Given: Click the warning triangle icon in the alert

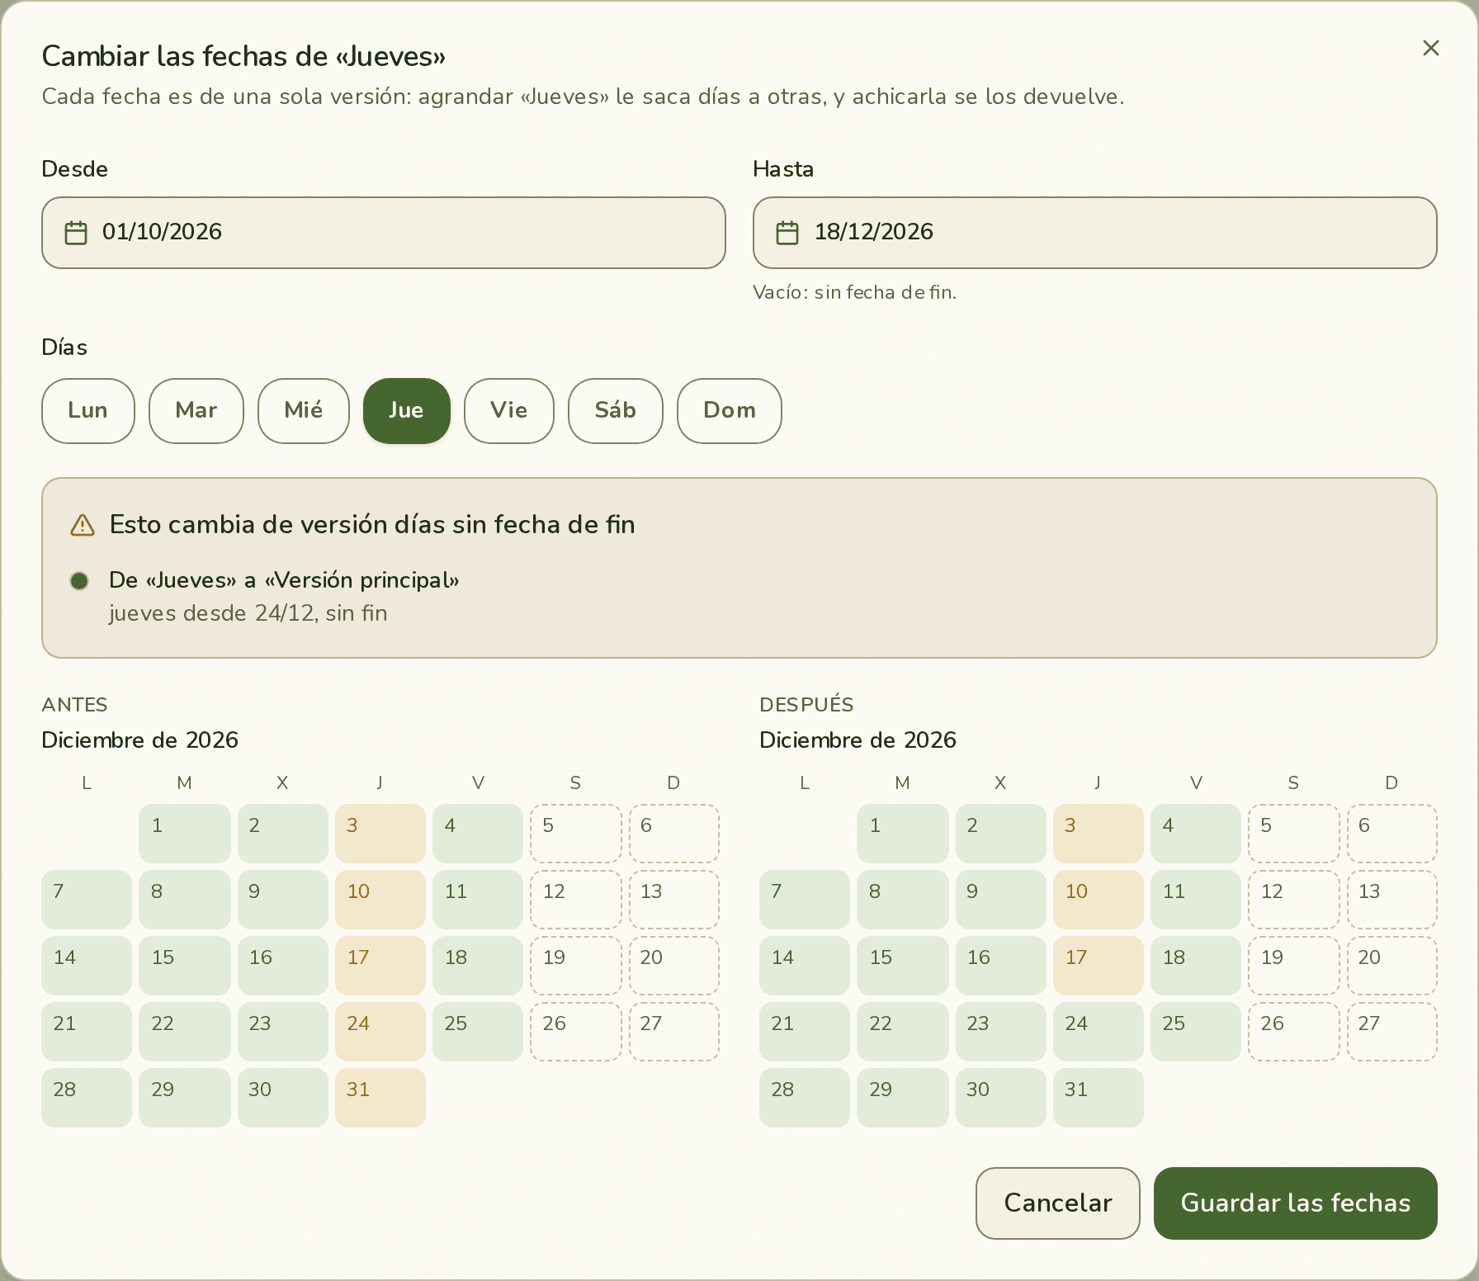Looking at the screenshot, I should [x=83, y=525].
